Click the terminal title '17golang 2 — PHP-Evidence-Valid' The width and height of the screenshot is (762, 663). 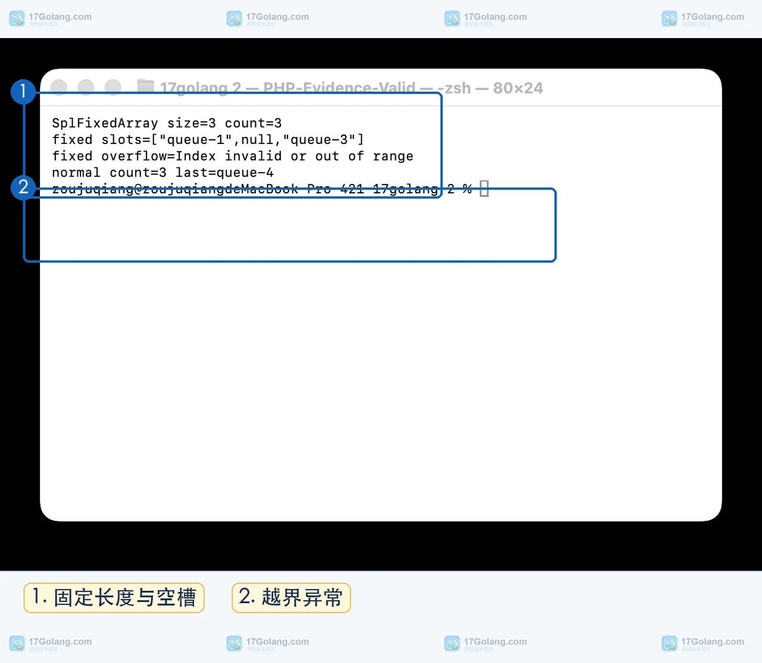[288, 88]
